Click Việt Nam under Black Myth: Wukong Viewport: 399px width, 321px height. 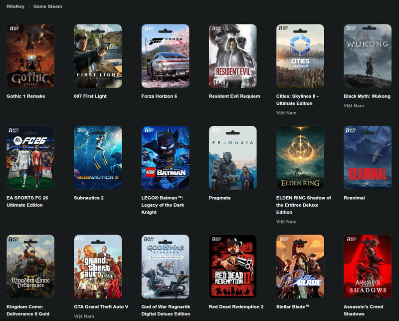pyautogui.click(x=354, y=105)
